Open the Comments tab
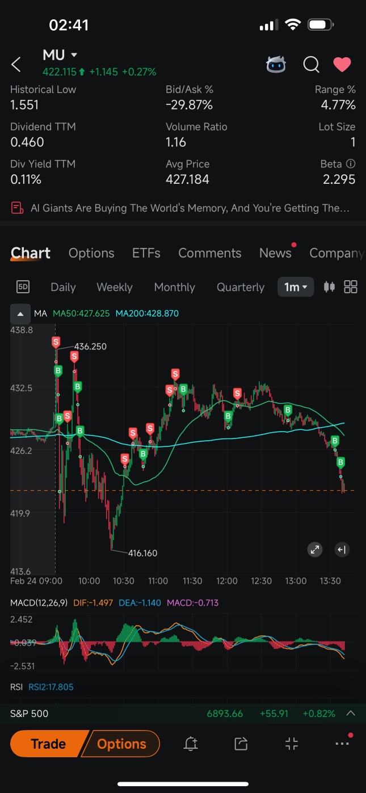366x793 pixels. [x=210, y=253]
